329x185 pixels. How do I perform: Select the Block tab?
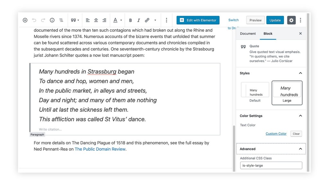pyautogui.click(x=268, y=34)
